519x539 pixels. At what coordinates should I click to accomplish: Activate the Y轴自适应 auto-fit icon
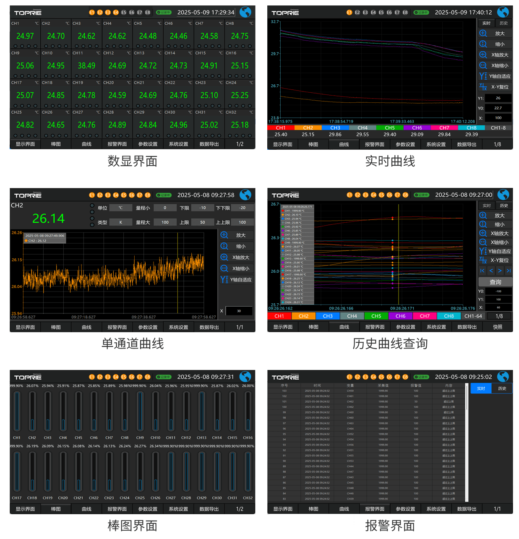(483, 76)
